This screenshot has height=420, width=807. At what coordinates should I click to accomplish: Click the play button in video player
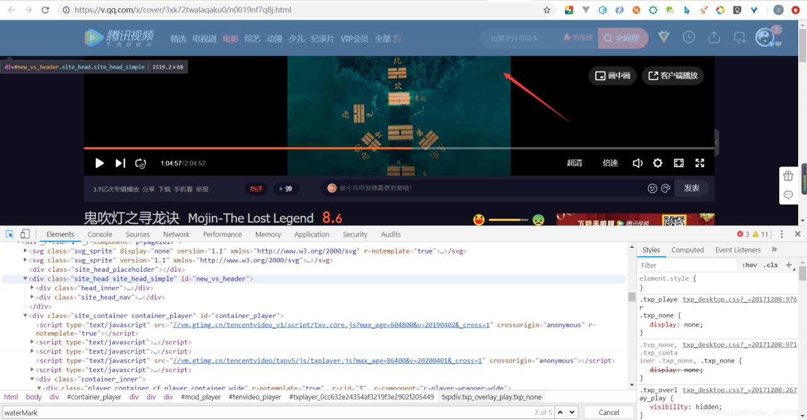point(100,163)
